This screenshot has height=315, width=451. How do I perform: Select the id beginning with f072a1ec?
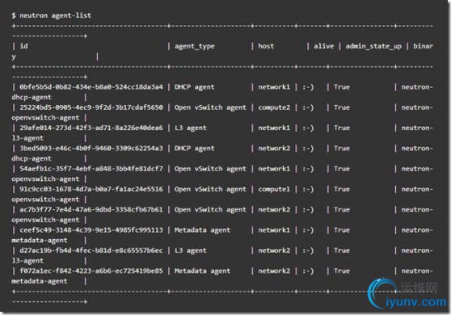point(91,271)
